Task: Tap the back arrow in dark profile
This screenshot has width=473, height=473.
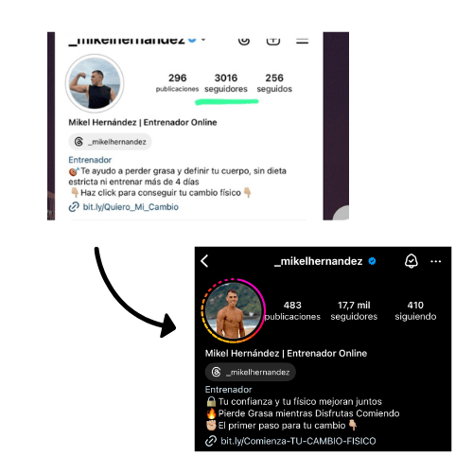Action: click(x=204, y=261)
